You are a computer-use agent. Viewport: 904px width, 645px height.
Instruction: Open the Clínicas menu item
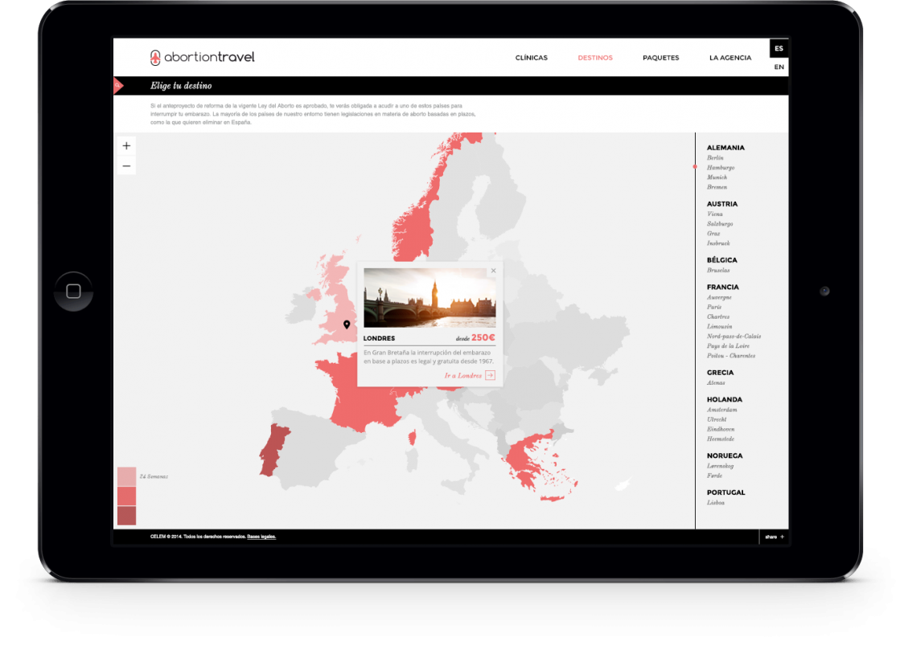531,58
